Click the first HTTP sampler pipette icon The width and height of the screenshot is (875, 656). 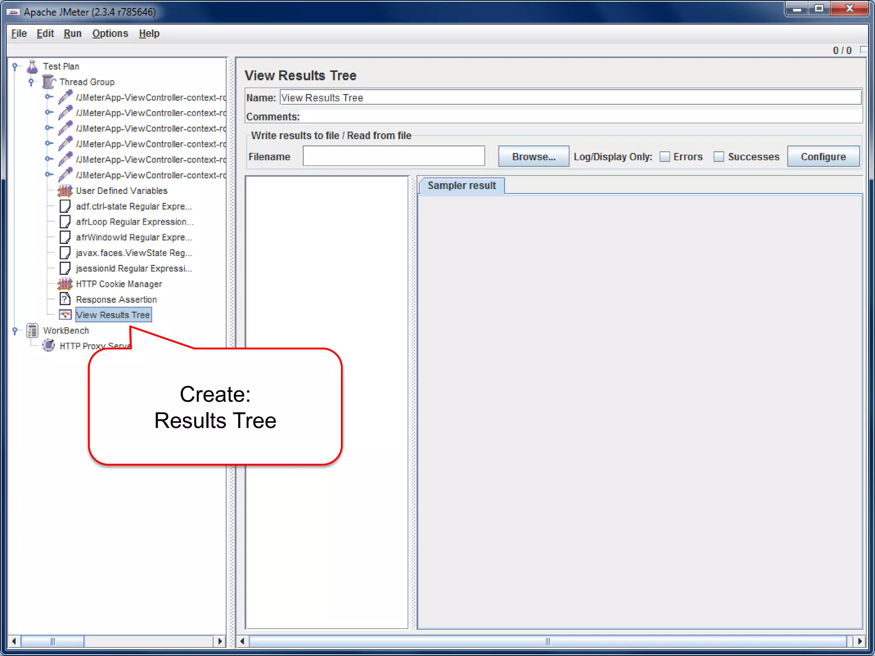65,97
